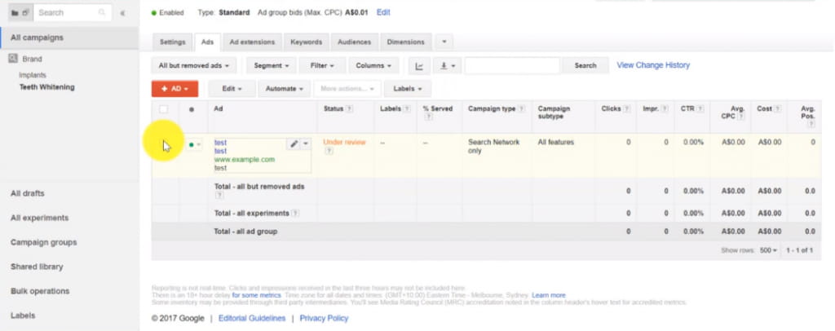835x331 pixels.
Task: Check the select-all checkbox in table header
Action: pos(163,109)
